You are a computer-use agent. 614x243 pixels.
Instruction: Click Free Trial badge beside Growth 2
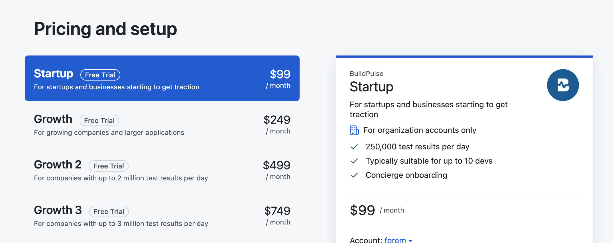[109, 166]
